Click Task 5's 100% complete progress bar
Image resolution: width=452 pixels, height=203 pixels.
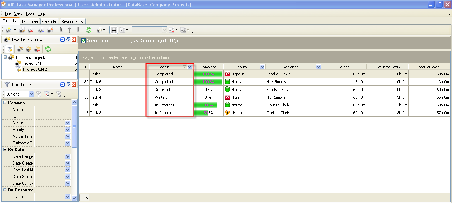(x=208, y=74)
